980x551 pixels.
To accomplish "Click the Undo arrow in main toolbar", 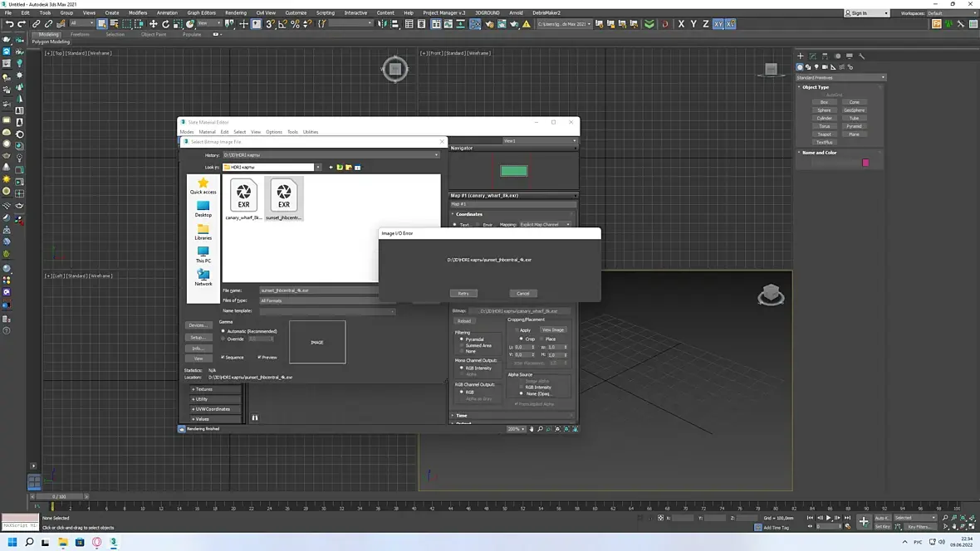I will (9, 24).
